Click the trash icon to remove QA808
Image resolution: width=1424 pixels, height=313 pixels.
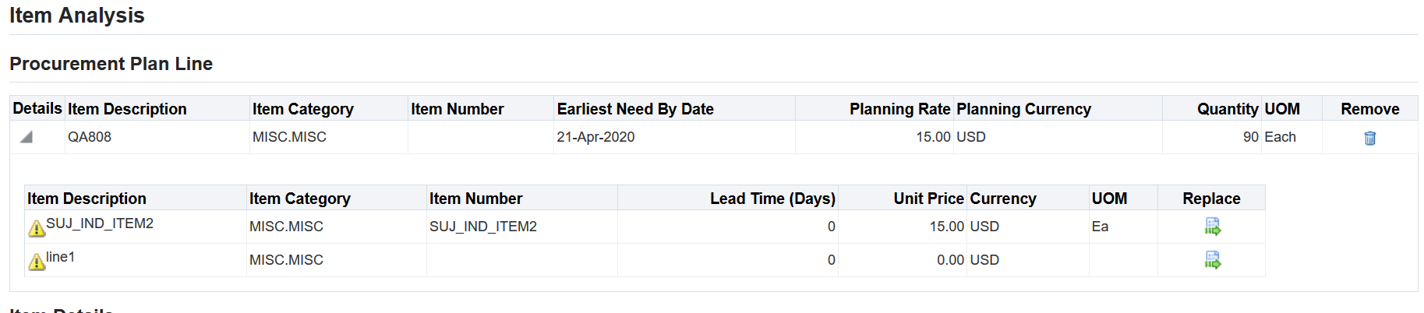pyautogui.click(x=1369, y=138)
